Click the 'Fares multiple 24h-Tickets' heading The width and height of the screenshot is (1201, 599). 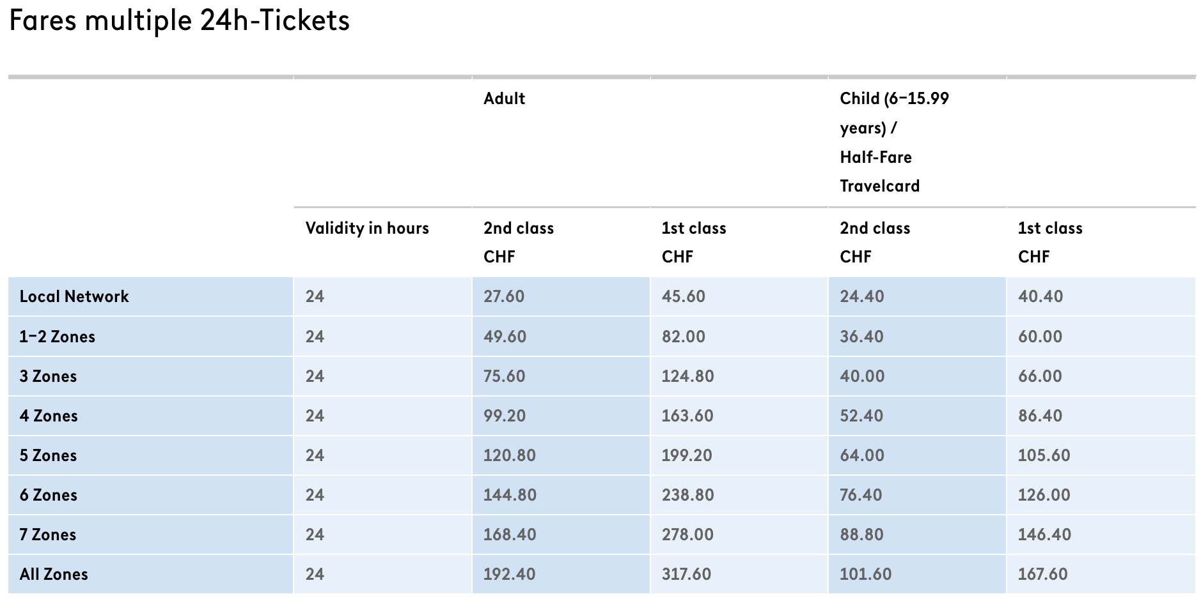click(179, 20)
